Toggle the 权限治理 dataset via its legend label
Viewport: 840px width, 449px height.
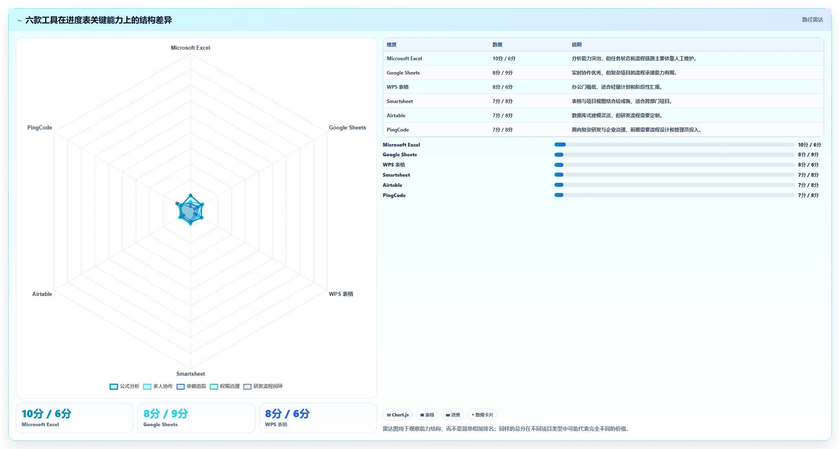(230, 386)
